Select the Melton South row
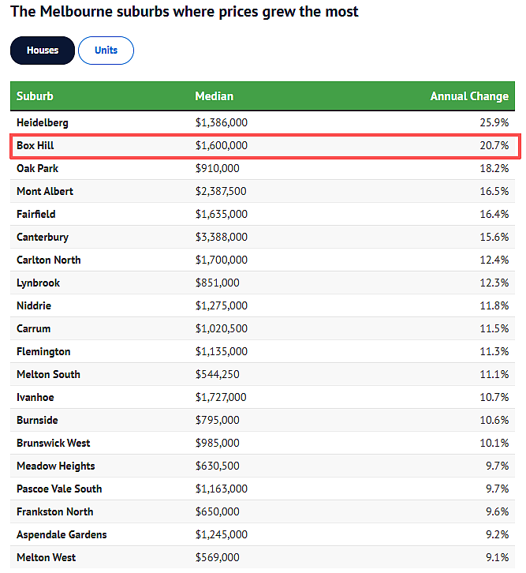 coord(263,374)
